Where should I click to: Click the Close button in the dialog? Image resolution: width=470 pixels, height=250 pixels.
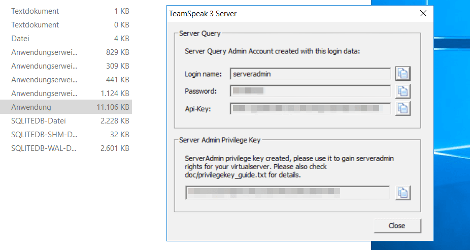397,226
